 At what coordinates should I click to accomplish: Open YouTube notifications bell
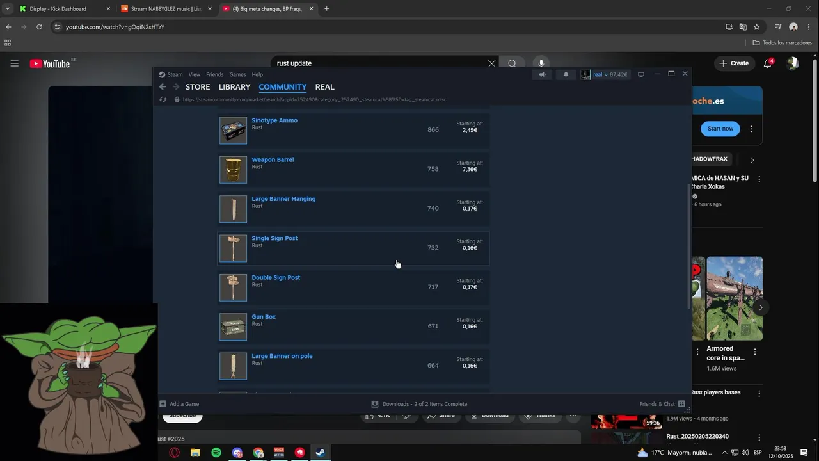[768, 63]
